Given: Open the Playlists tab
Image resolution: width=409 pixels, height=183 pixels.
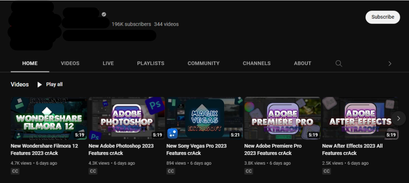Looking at the screenshot, I should (150, 63).
